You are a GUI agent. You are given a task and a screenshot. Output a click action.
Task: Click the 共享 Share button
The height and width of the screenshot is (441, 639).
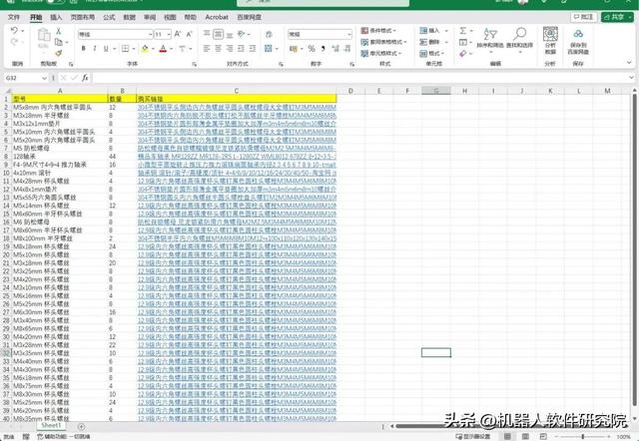(x=617, y=17)
